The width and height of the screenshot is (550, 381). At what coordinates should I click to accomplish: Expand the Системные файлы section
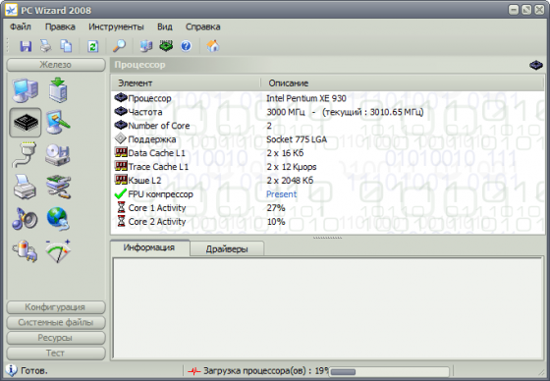coord(56,322)
